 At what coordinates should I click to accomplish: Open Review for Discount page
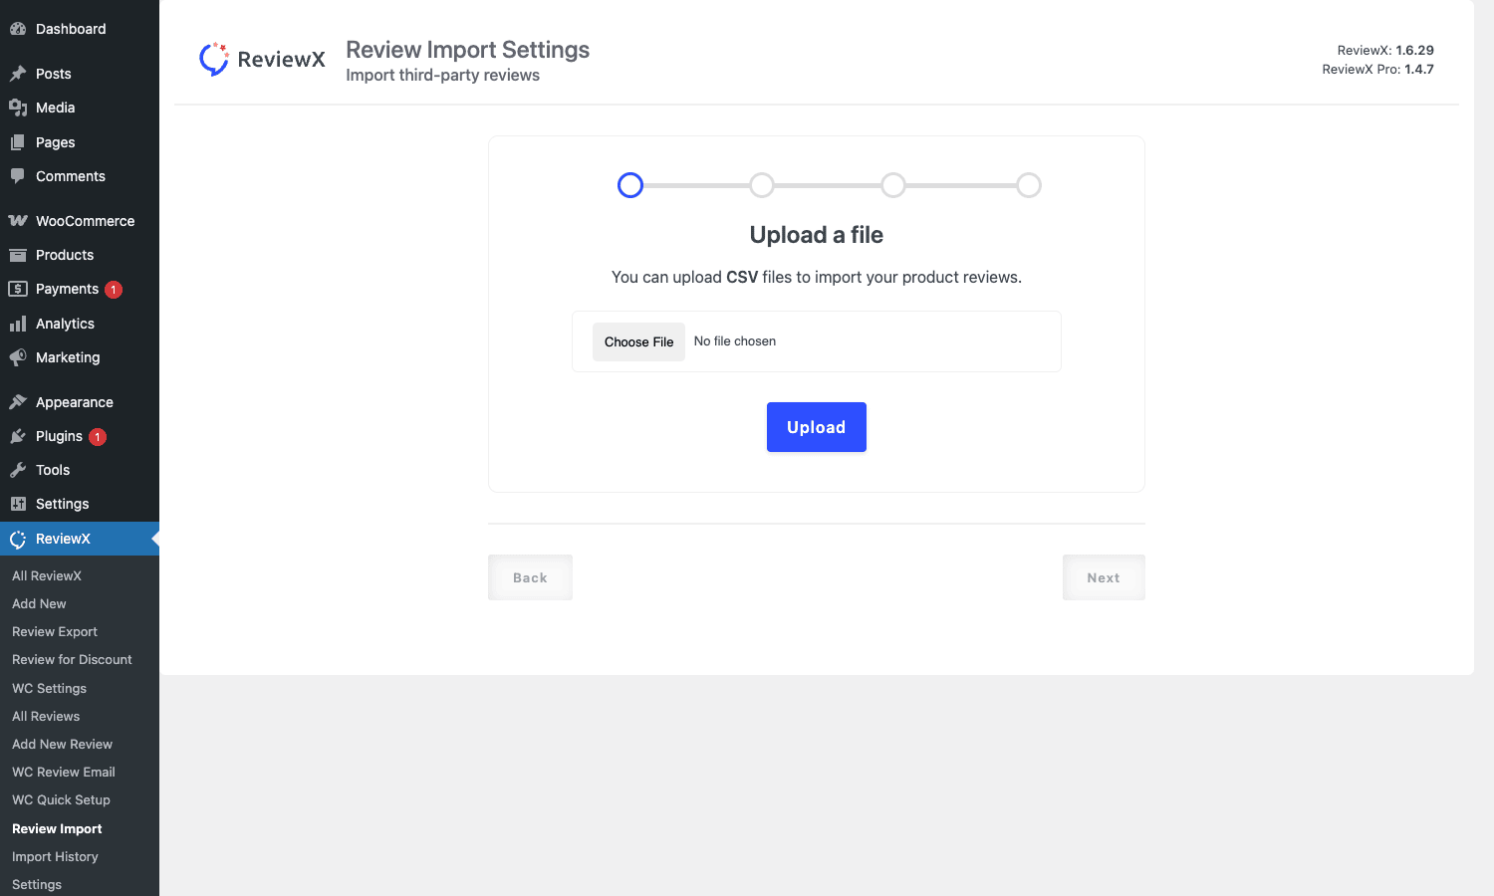point(72,659)
